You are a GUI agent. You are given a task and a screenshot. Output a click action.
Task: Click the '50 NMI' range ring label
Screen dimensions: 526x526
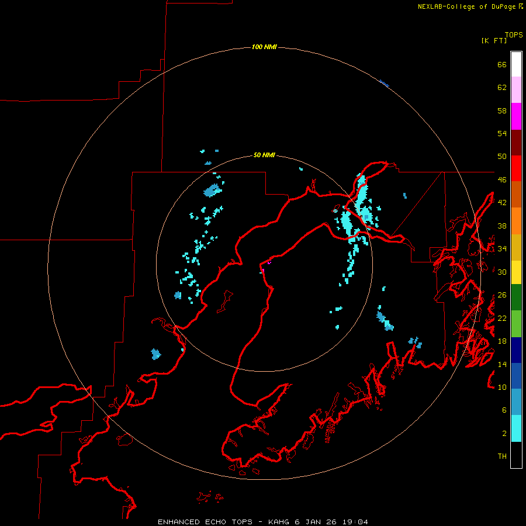[x=264, y=155]
